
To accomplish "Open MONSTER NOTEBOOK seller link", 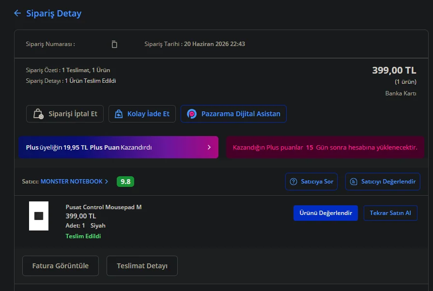I will click(72, 182).
